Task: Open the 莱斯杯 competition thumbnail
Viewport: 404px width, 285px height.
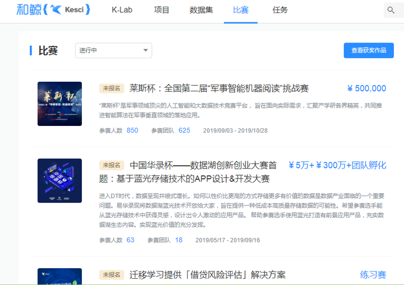Action: [60, 104]
